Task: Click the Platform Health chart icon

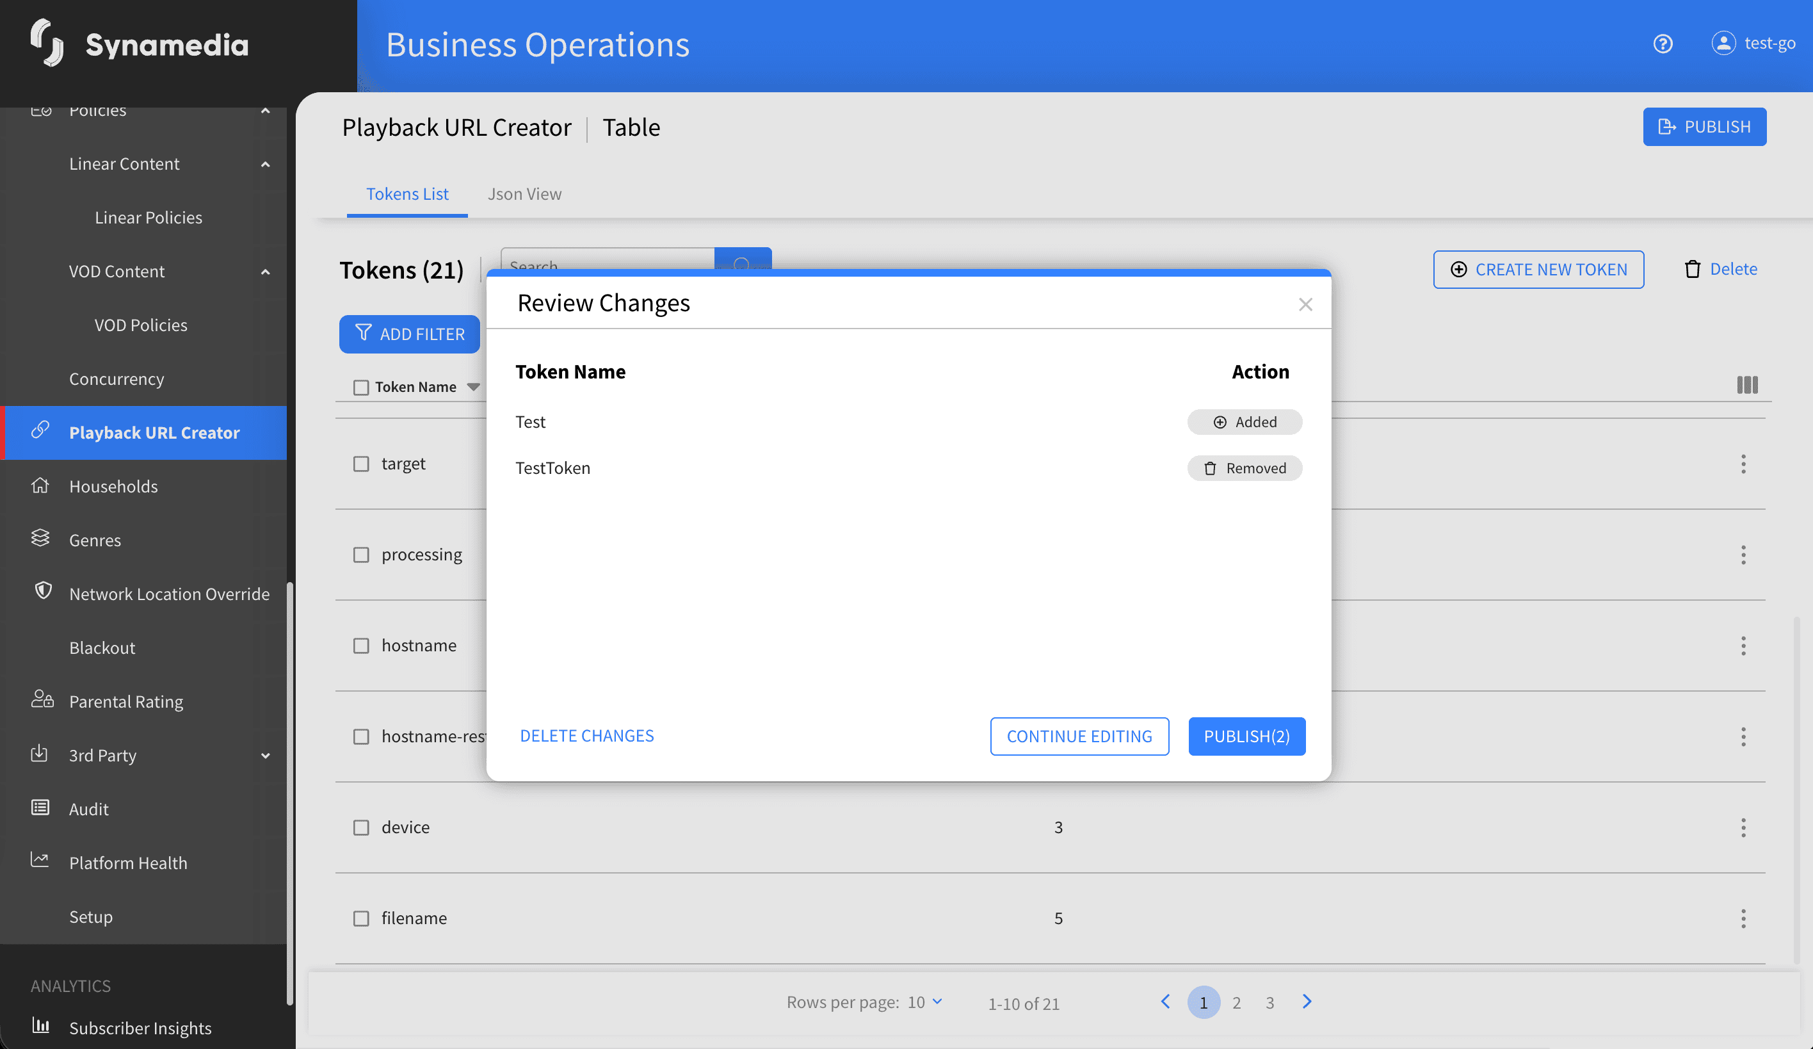Action: tap(40, 860)
